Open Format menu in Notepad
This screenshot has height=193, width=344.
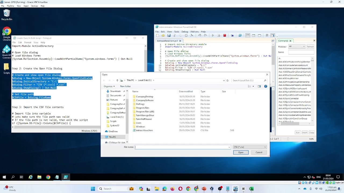(x=28, y=42)
